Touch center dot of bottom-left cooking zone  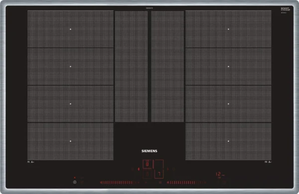[71, 141]
